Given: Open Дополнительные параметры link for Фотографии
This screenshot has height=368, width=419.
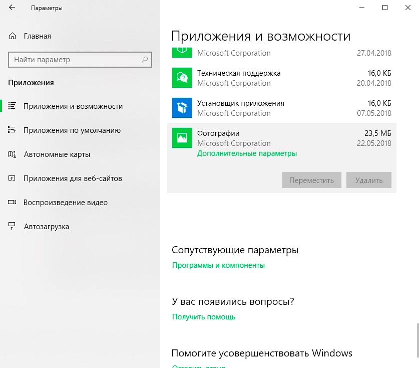Looking at the screenshot, I should pos(247,153).
